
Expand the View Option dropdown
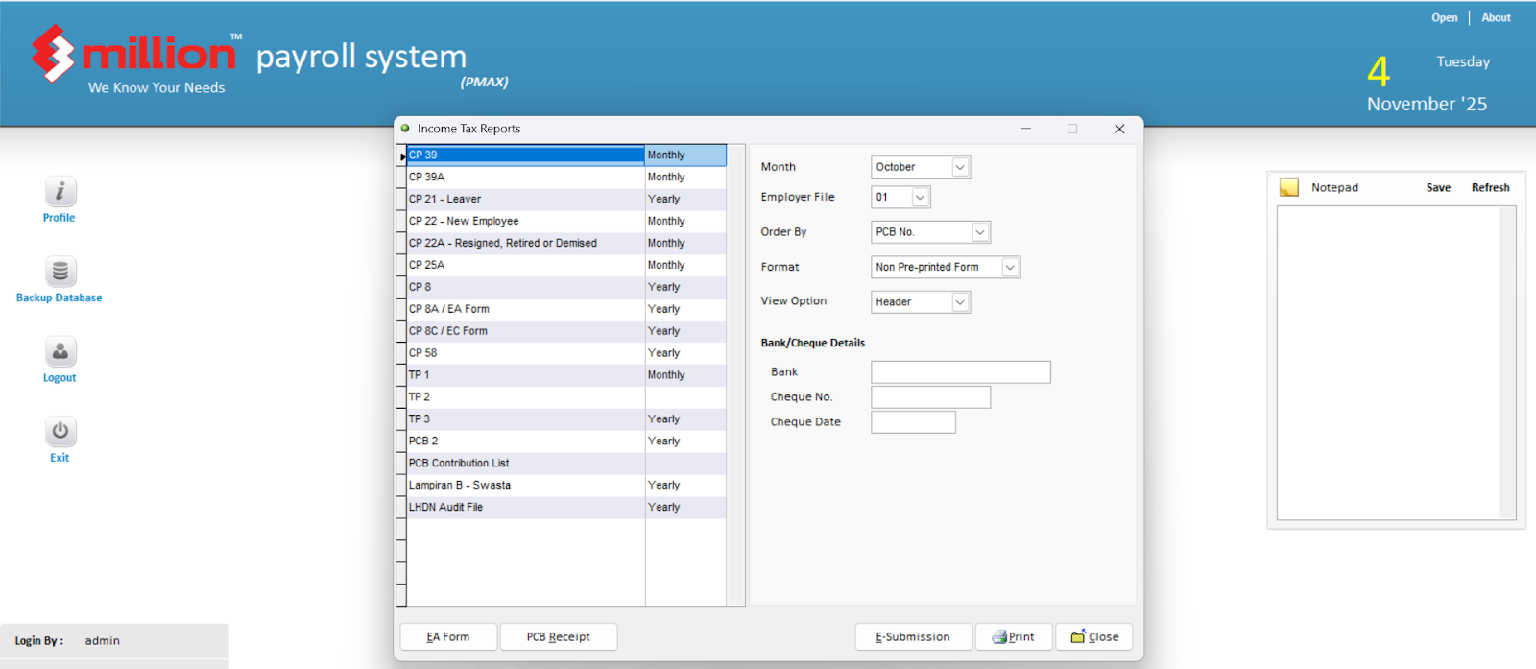pos(959,302)
